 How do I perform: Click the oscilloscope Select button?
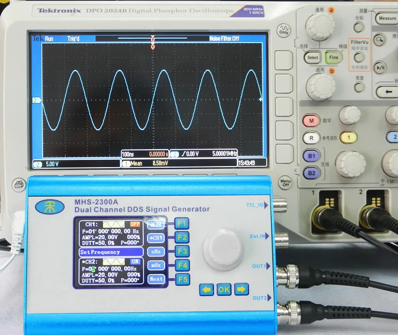tap(313, 58)
